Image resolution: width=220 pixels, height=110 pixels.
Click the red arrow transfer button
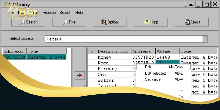79,75
